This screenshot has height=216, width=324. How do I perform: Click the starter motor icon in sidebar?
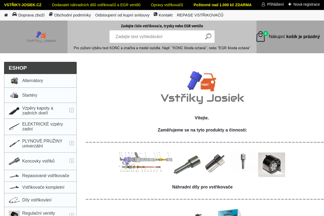click(x=14, y=95)
